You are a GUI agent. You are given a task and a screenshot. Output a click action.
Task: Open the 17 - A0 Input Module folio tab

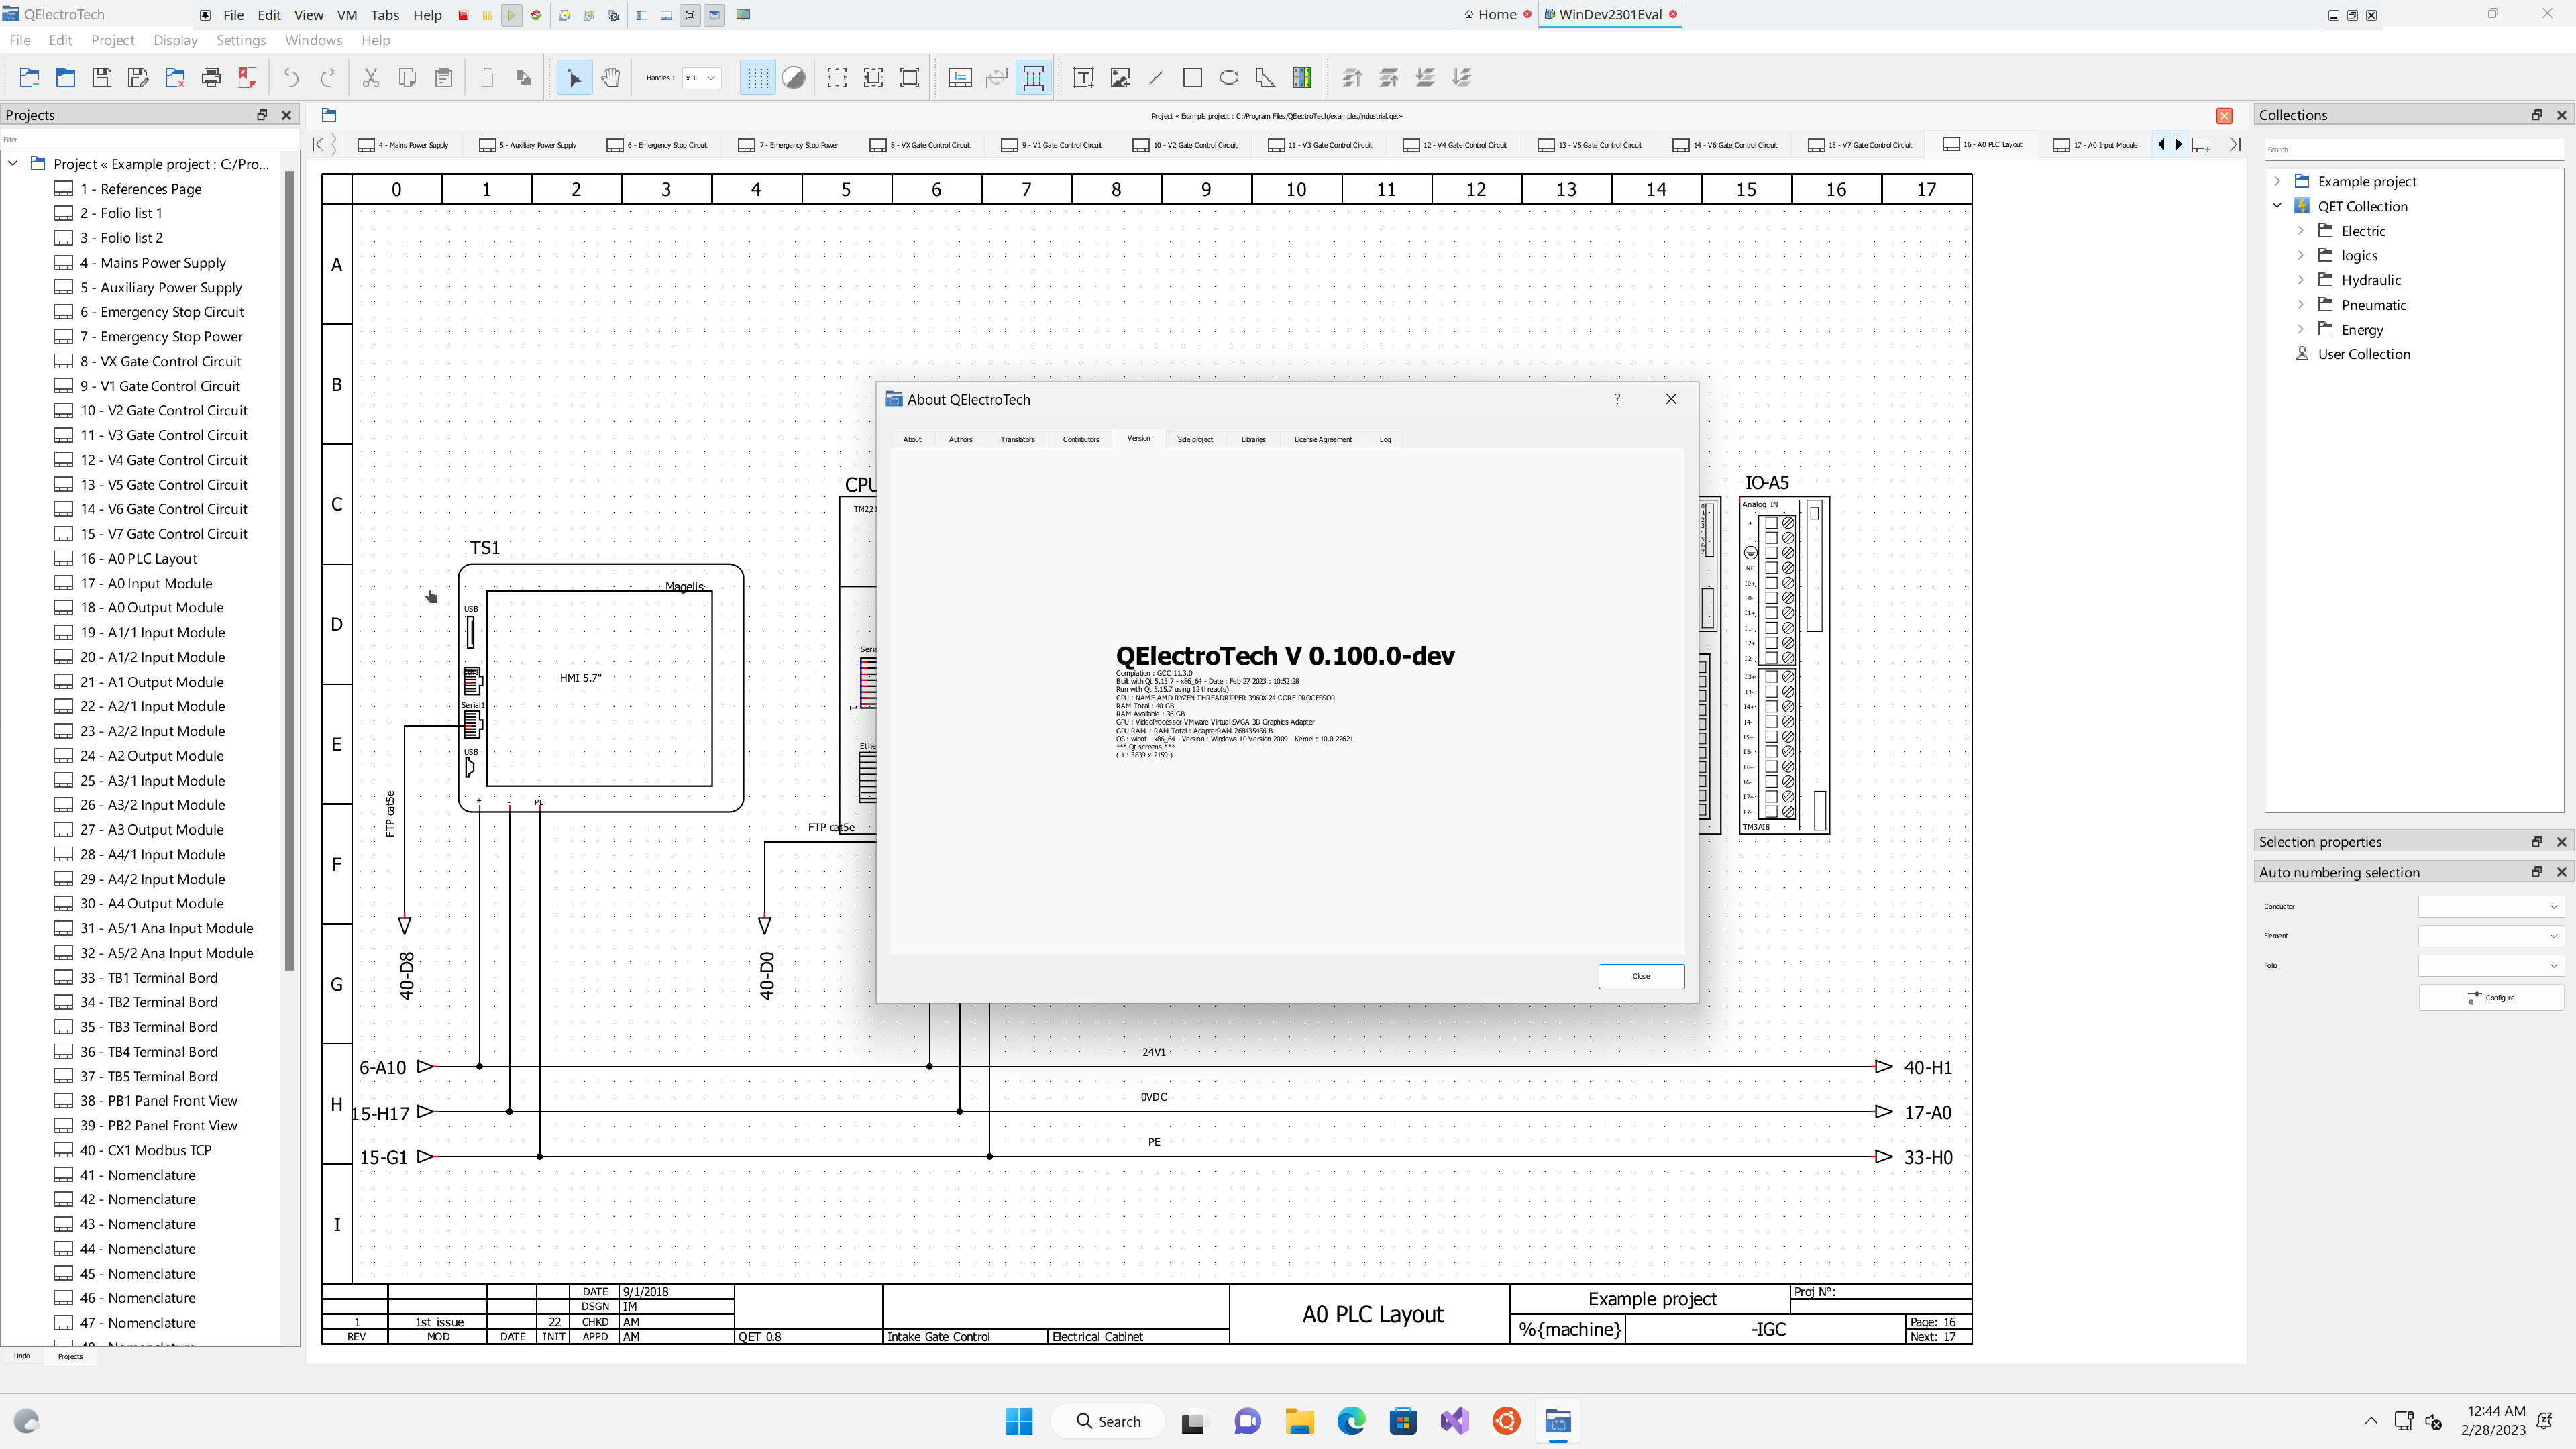(x=2095, y=145)
